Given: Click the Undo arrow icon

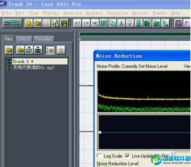Looking at the screenshot, I should click(77, 23).
